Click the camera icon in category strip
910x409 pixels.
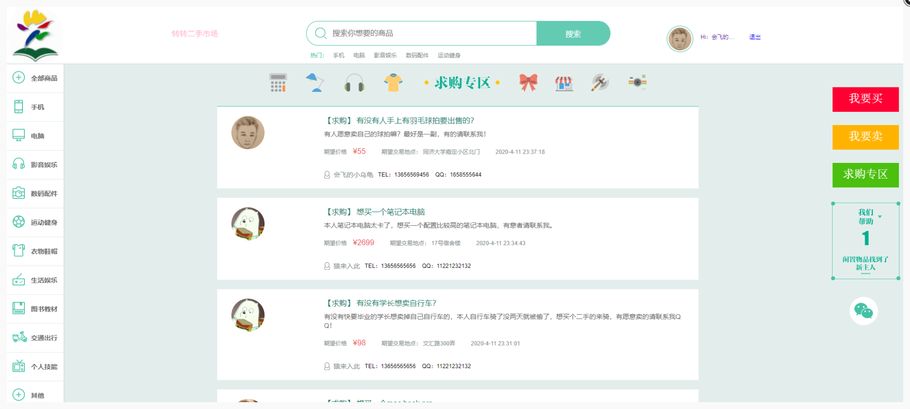(637, 82)
